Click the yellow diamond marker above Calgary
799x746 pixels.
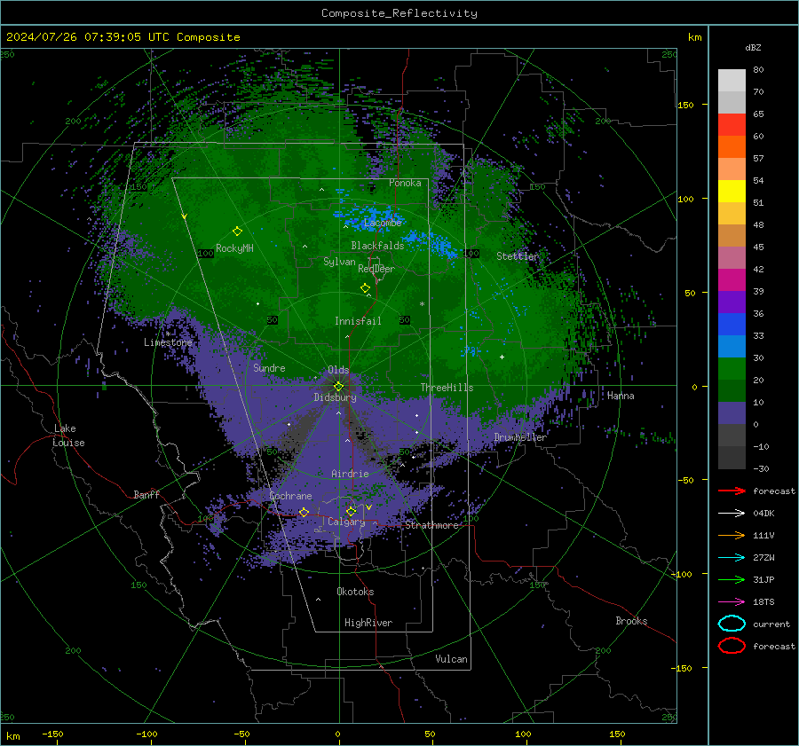point(351,511)
